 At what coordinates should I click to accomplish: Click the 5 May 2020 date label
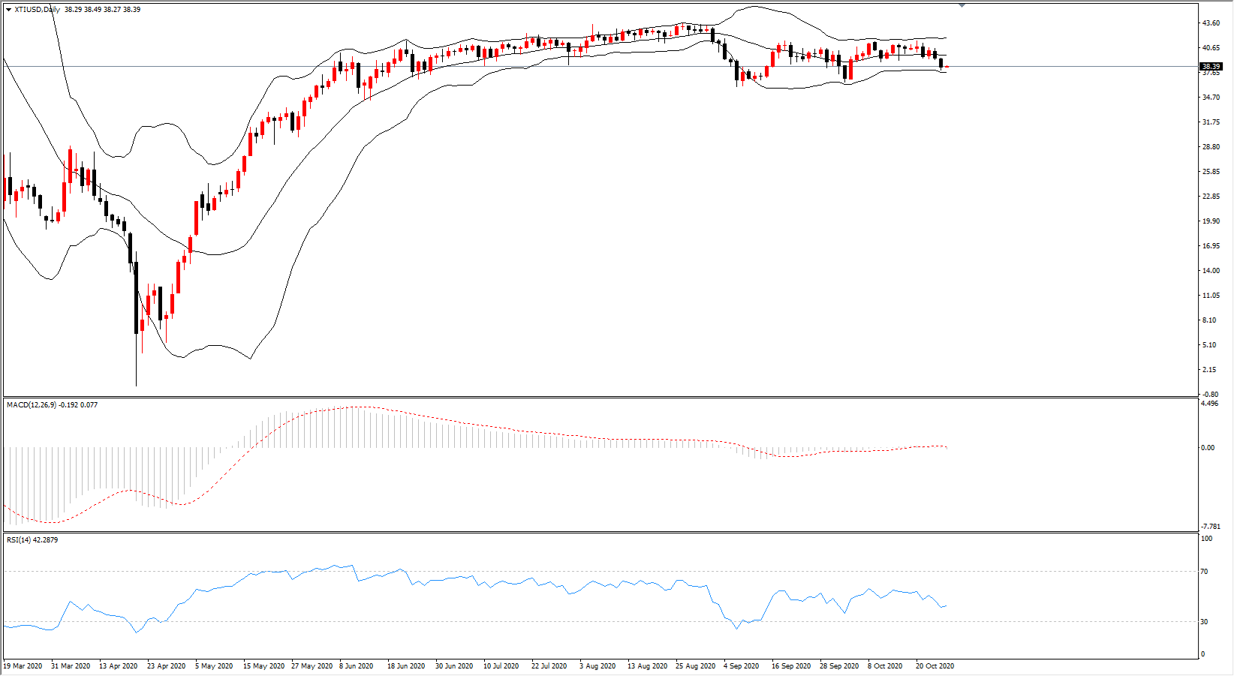point(215,666)
